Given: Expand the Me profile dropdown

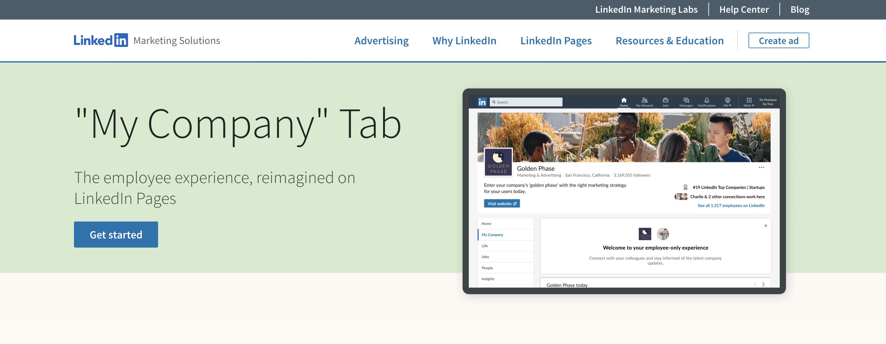Looking at the screenshot, I should tap(728, 102).
